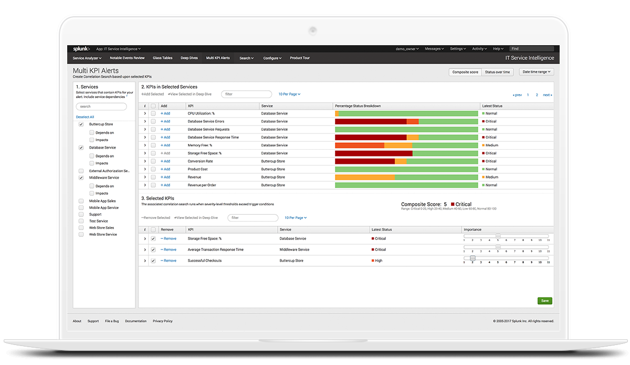
Task: Select the CPU Utilization: % row checkbox
Action: point(153,113)
